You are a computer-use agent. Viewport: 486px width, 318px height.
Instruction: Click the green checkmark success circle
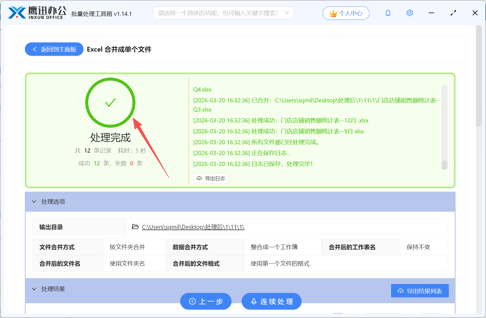pyautogui.click(x=110, y=103)
